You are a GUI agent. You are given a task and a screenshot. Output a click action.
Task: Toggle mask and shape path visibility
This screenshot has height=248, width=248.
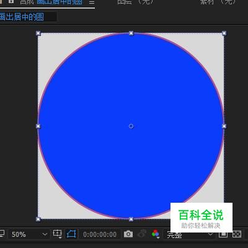(x=71, y=234)
